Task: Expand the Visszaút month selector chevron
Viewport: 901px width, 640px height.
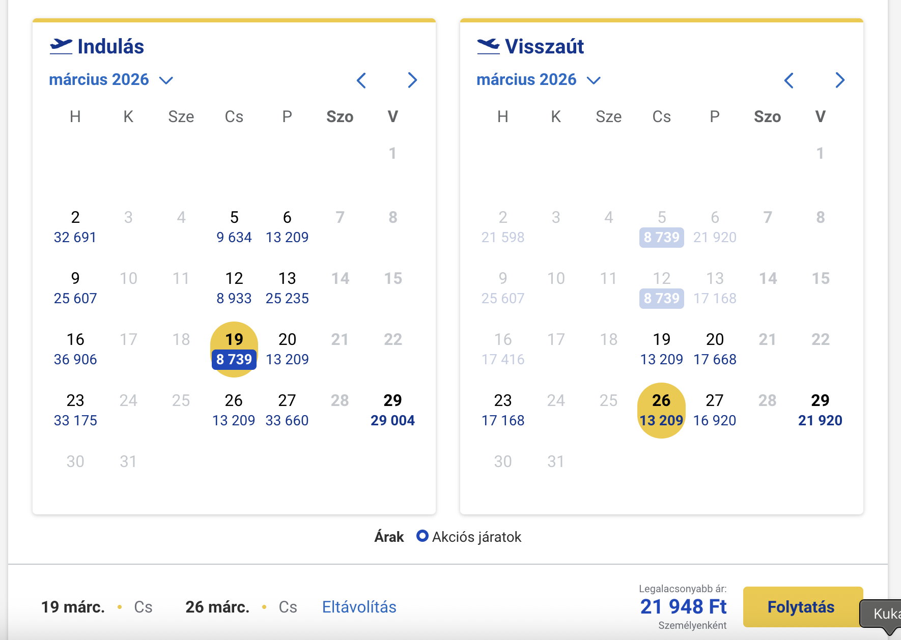Action: coord(594,80)
